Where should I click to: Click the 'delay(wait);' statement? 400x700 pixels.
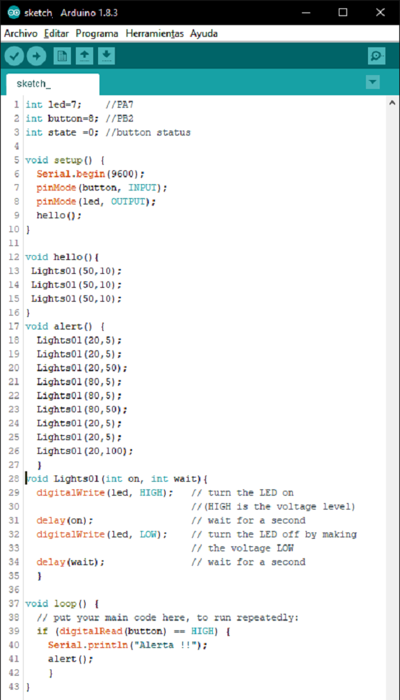point(71,562)
